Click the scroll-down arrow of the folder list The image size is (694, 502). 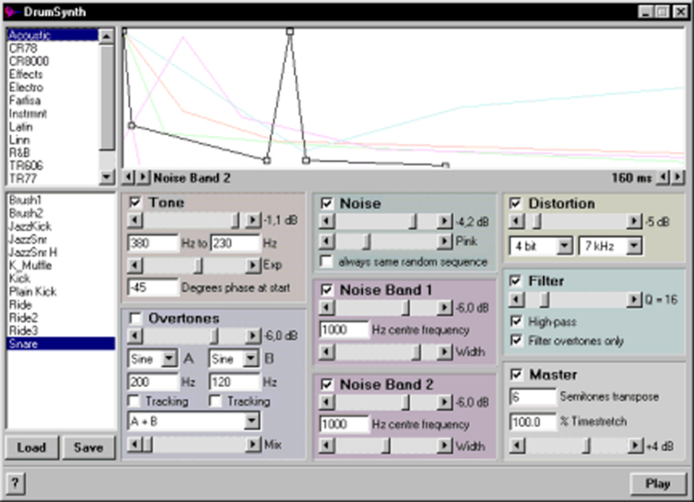point(106,178)
